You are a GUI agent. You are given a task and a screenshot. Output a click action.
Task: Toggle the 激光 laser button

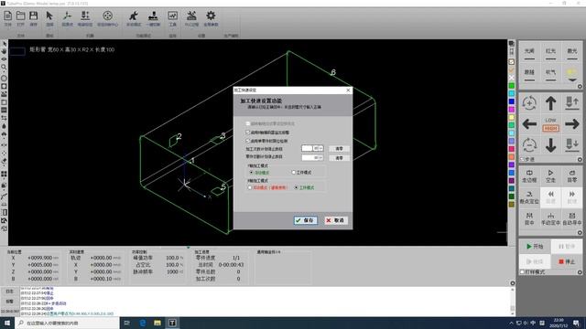coord(571,53)
